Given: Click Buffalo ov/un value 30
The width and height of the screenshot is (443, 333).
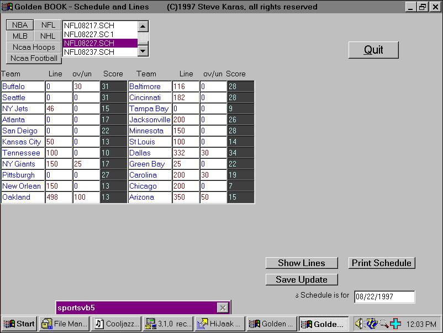Looking at the screenshot, I should coord(87,86).
